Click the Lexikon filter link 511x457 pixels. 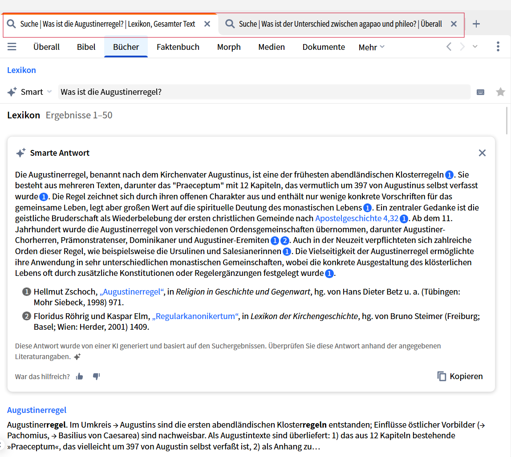pyautogui.click(x=21, y=70)
